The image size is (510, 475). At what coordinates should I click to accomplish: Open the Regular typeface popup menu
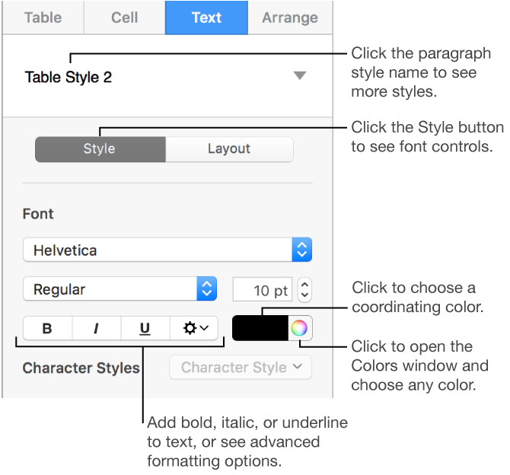click(x=120, y=289)
